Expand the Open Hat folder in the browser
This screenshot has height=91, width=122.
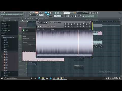[x=7, y=72]
